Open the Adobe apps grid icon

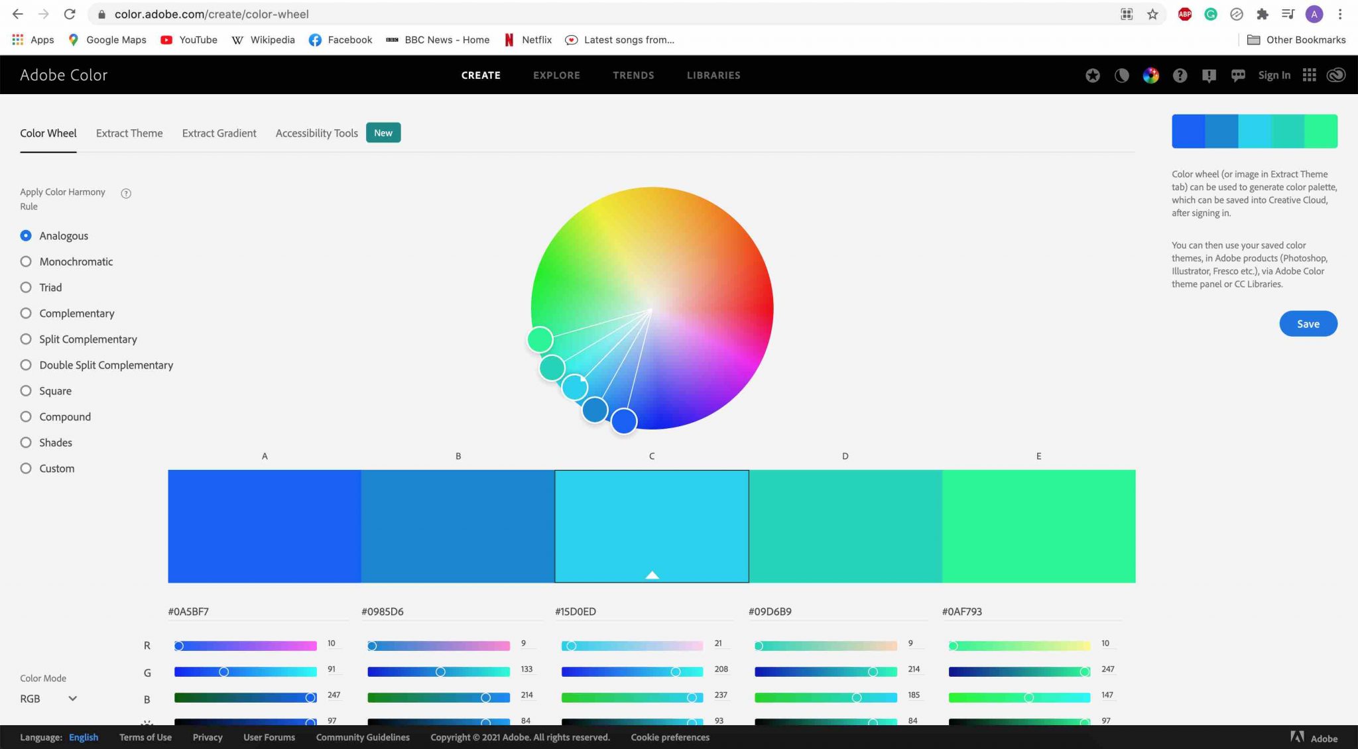1310,75
